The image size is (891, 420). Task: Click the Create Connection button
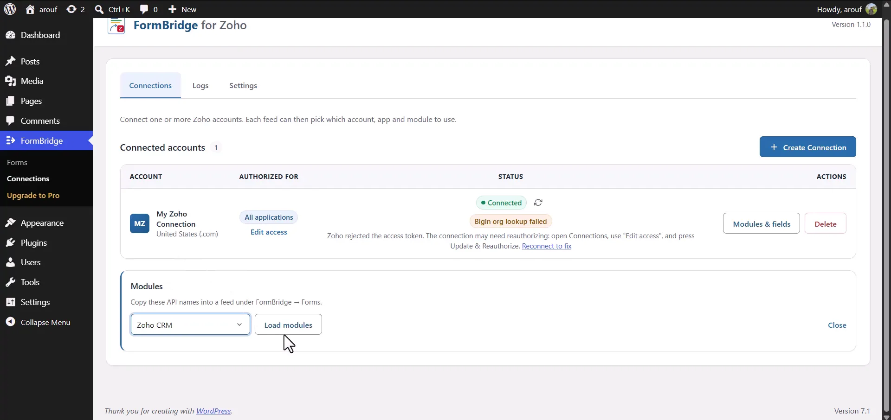click(807, 147)
